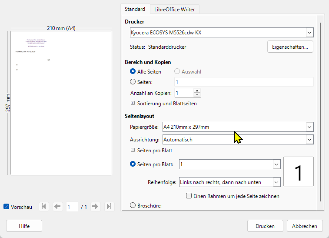Open the Kyocera printer dropdown

coord(222,32)
